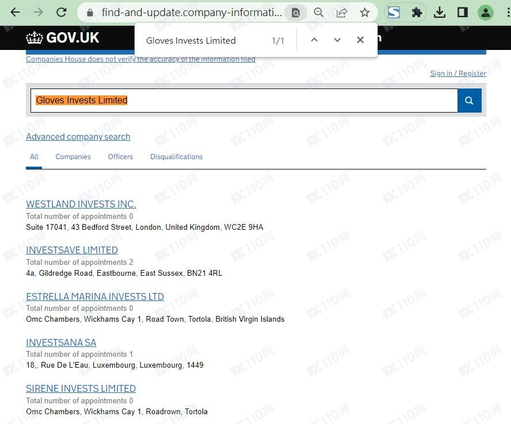Click the zoom magnifier in address bar
The height and width of the screenshot is (424, 511).
(319, 12)
